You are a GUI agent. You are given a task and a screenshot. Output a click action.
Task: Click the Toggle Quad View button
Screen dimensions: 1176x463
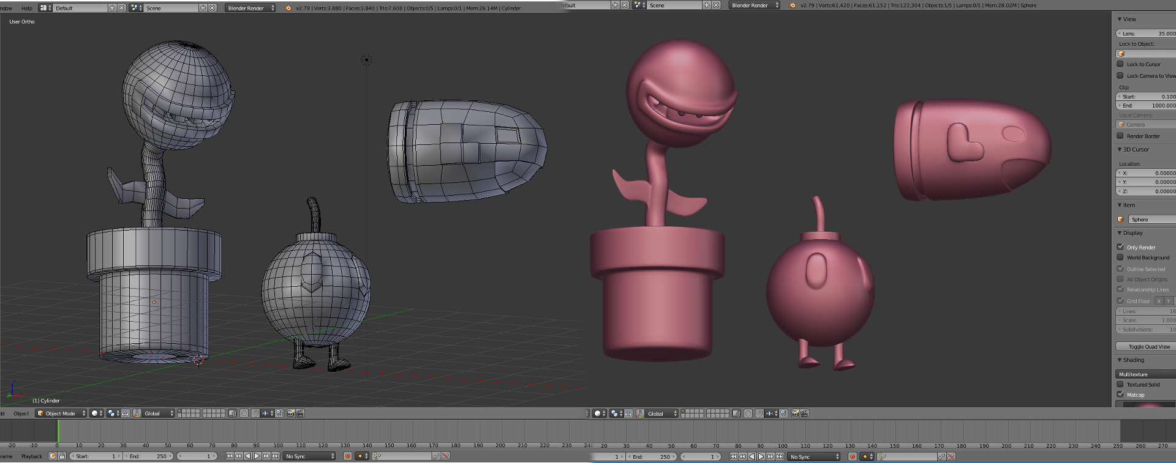coord(1148,346)
